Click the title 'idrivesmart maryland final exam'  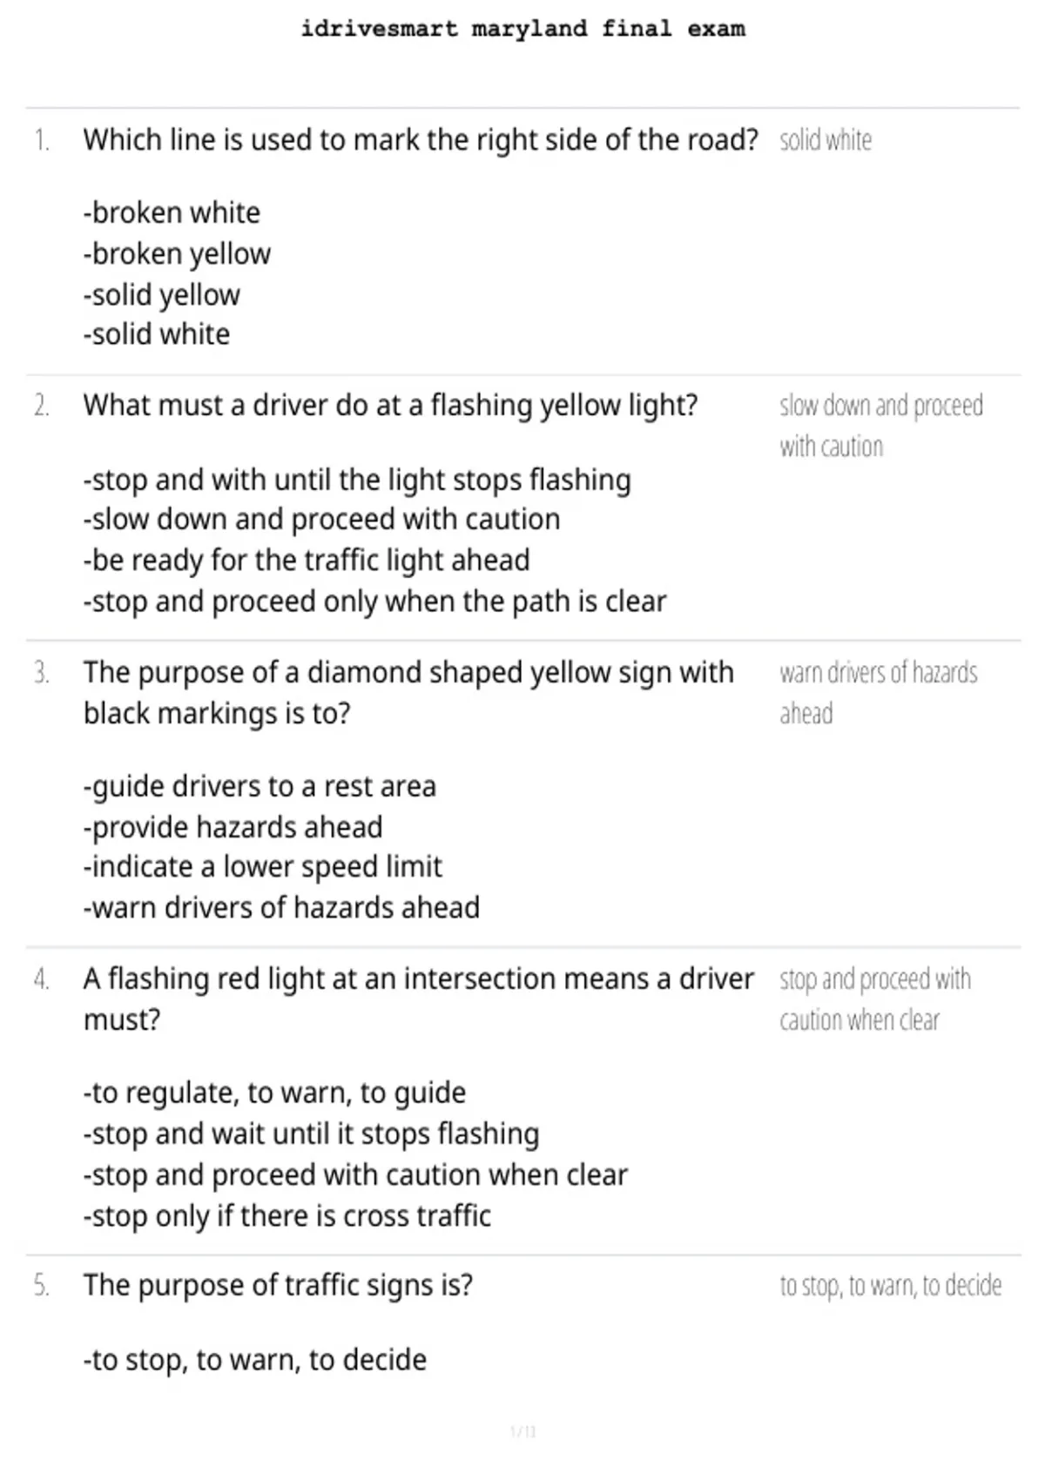pyautogui.click(x=522, y=29)
